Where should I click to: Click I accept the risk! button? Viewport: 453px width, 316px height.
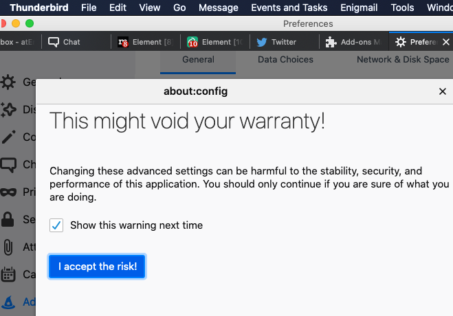pyautogui.click(x=97, y=267)
